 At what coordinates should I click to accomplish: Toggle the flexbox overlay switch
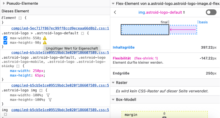(211, 12)
